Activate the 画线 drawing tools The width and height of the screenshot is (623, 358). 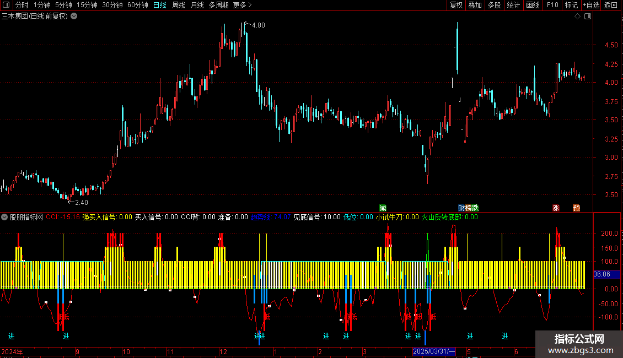[x=533, y=5]
